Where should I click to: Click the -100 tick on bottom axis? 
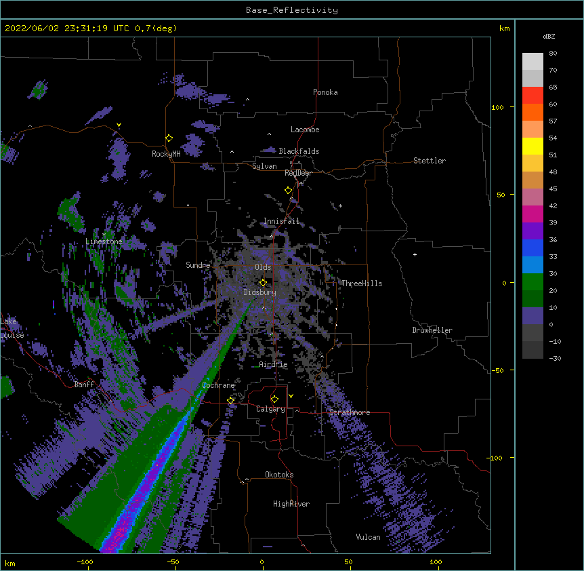pyautogui.click(x=85, y=562)
